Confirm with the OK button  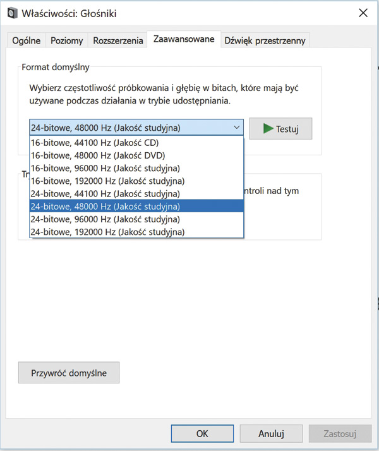click(202, 433)
